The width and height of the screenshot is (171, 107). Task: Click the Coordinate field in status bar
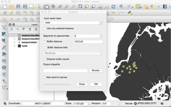43,104
